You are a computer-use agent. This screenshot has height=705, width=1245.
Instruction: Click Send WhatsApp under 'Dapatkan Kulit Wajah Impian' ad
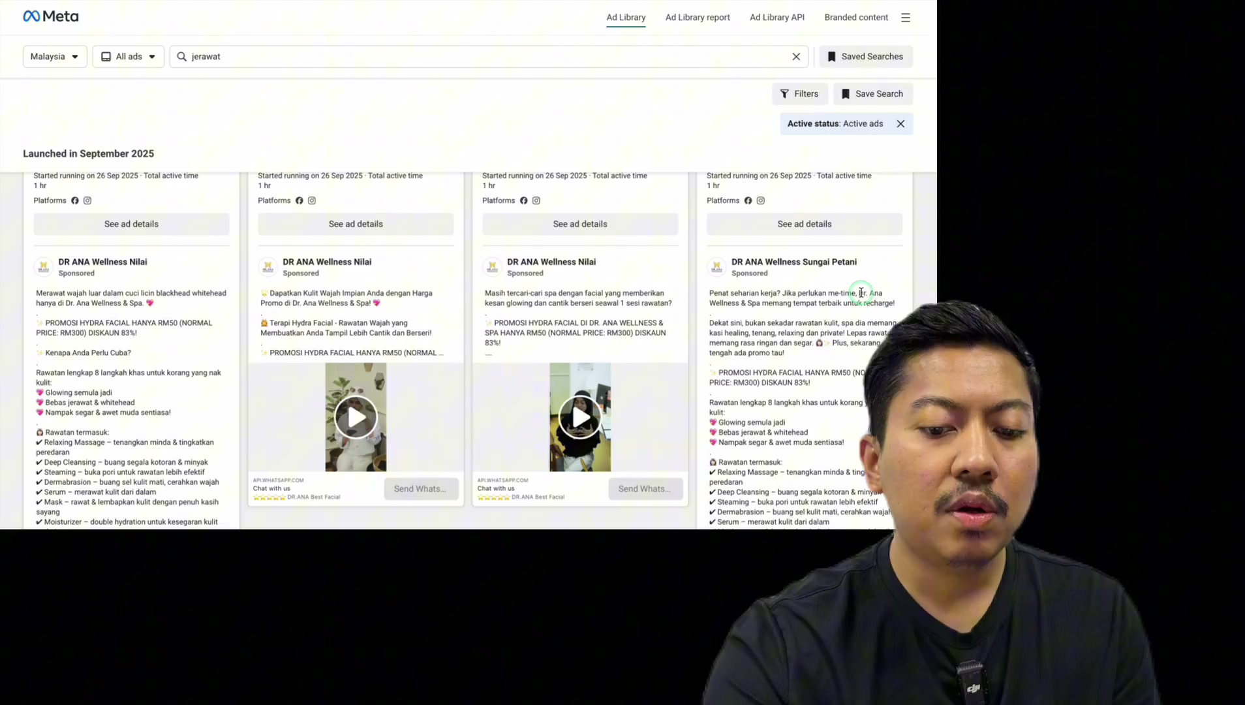click(x=421, y=489)
